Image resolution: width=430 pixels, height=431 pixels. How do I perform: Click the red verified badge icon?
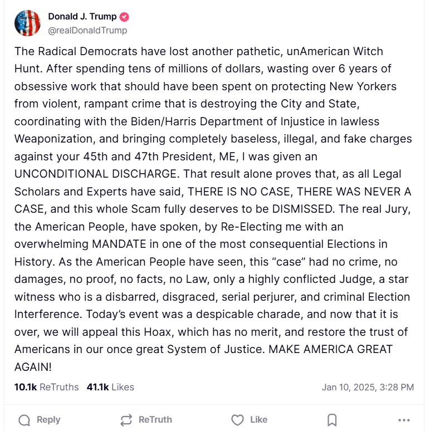[125, 17]
